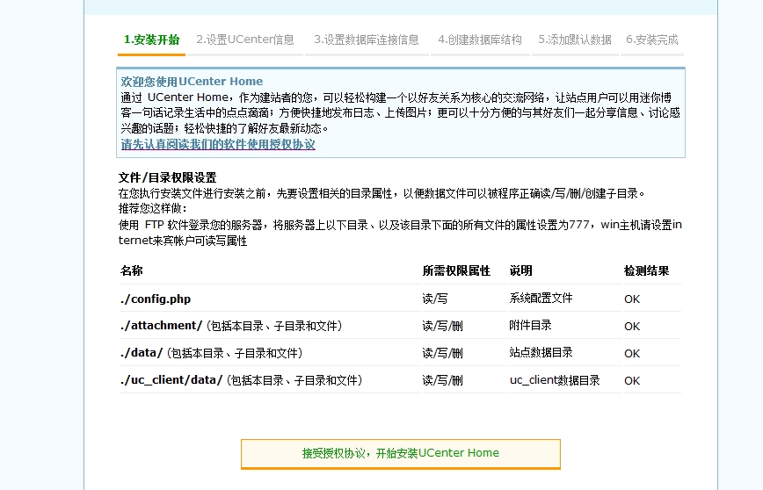Click the 系统配置文件 description cell
This screenshot has width=763, height=490.
point(541,298)
